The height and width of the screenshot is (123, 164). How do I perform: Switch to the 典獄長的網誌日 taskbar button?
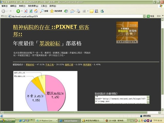tap(92, 121)
